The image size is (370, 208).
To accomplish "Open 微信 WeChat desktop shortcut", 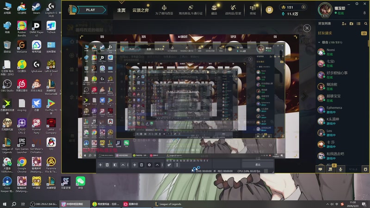I will click(x=80, y=183).
